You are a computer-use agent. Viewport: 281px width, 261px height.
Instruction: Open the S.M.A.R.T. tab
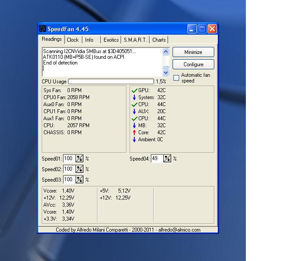tap(135, 40)
